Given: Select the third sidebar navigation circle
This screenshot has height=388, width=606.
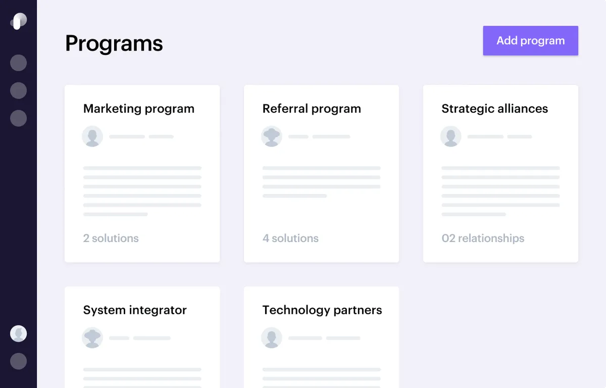Looking at the screenshot, I should (18, 118).
